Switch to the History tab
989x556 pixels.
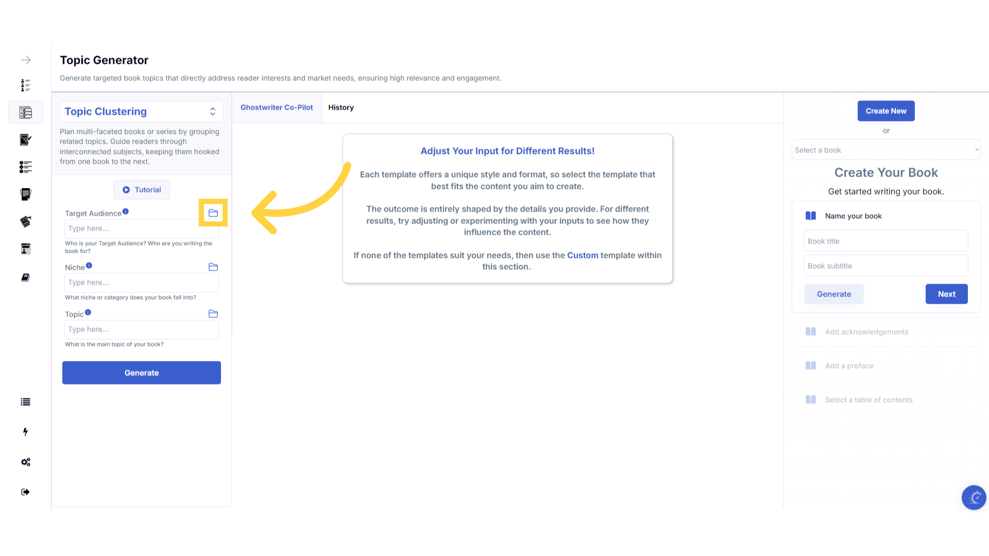341,108
